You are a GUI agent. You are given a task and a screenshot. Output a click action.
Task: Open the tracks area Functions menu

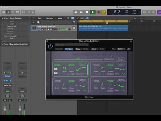(x=49, y=18)
